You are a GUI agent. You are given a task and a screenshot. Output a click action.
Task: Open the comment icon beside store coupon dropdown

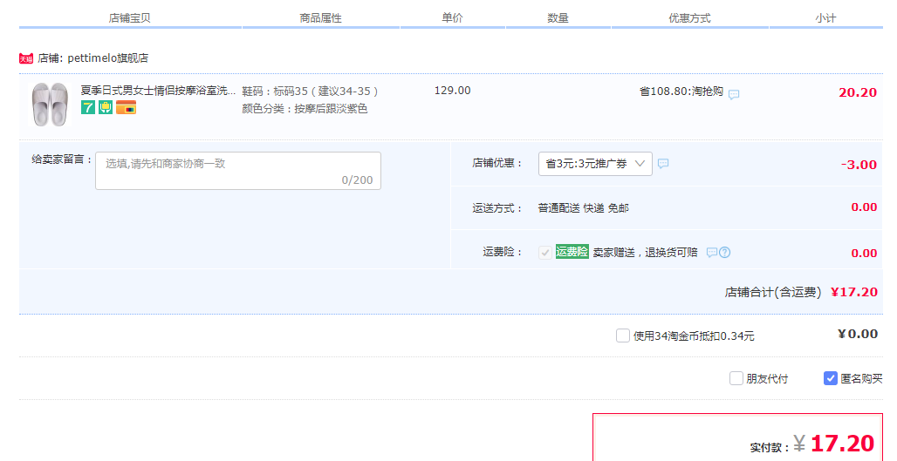[x=663, y=163]
